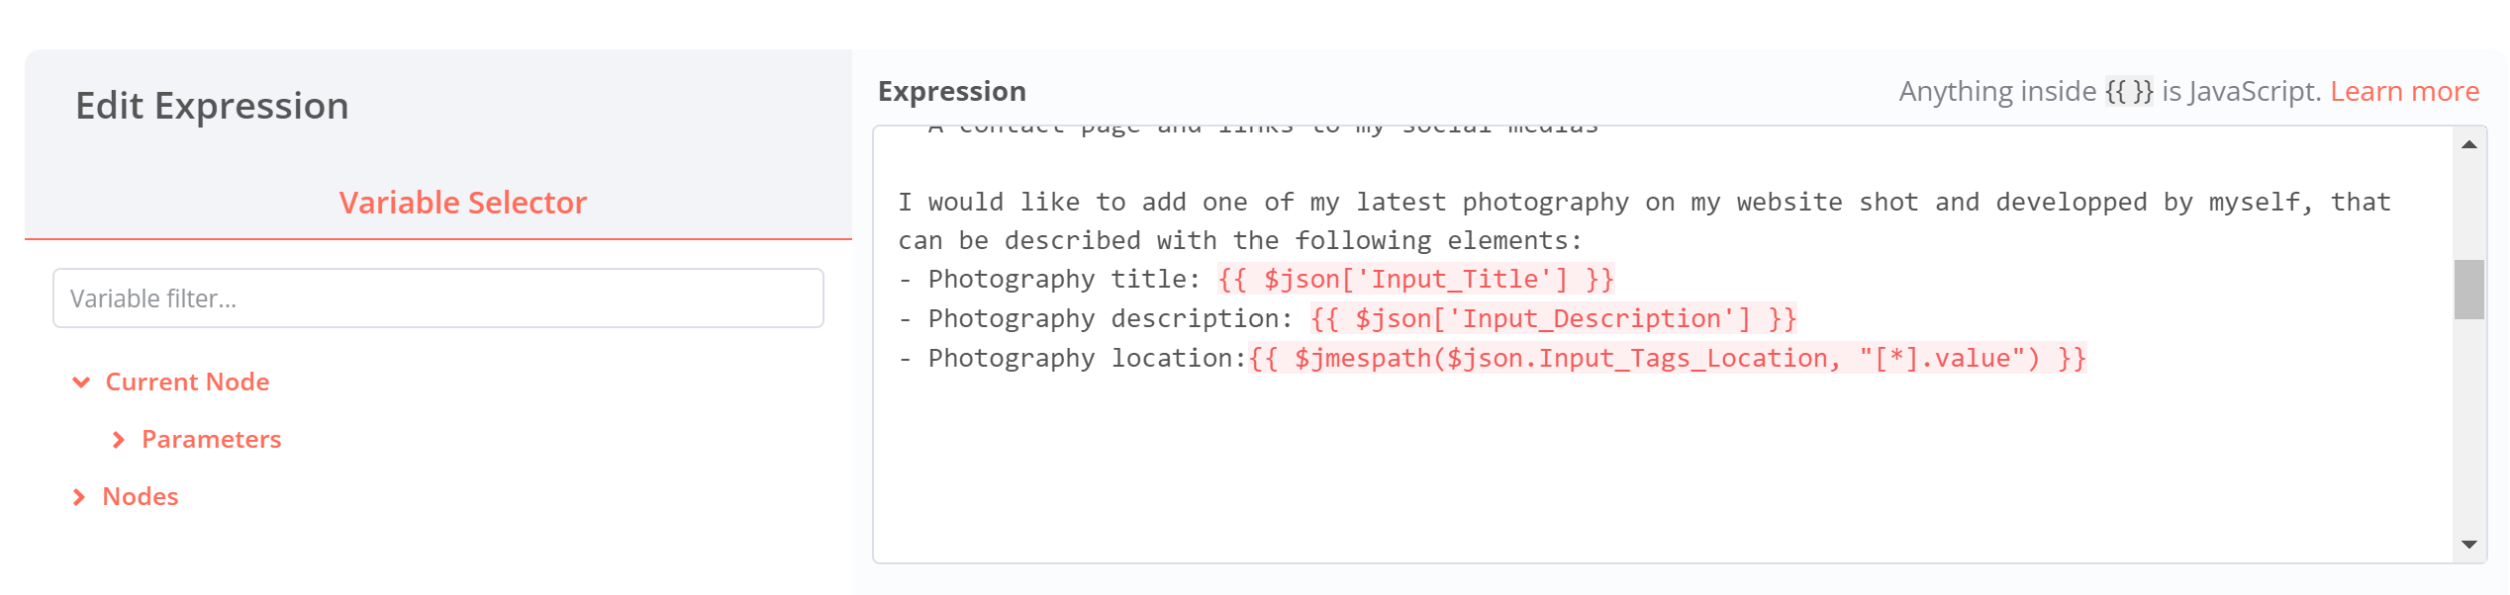Click inside the $jmespath location expression

[x=1667, y=359]
